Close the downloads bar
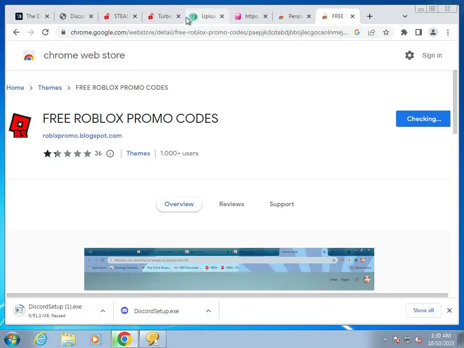464x348 pixels. pyautogui.click(x=449, y=310)
